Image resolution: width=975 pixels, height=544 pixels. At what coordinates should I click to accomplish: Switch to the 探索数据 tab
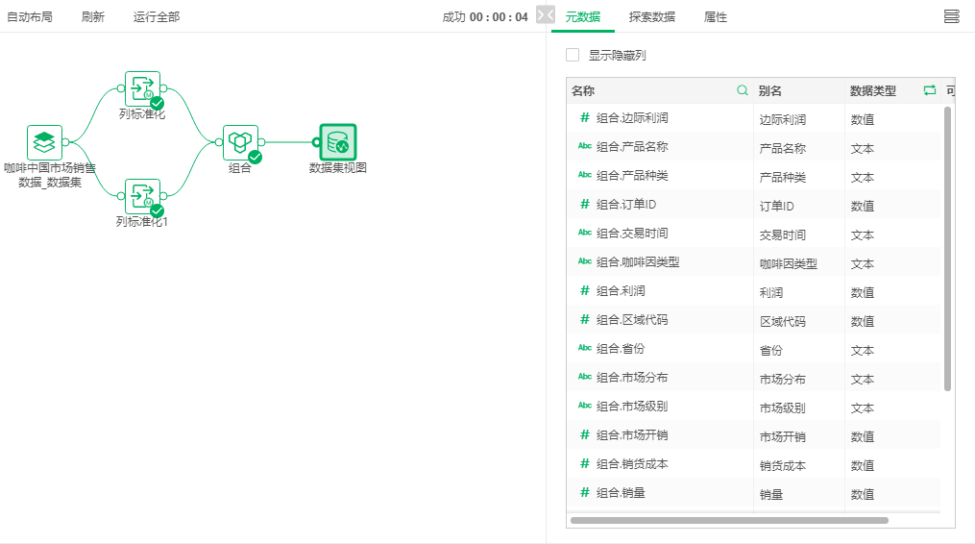pyautogui.click(x=651, y=17)
